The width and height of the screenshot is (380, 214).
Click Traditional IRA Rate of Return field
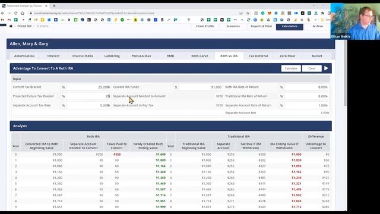point(306,96)
